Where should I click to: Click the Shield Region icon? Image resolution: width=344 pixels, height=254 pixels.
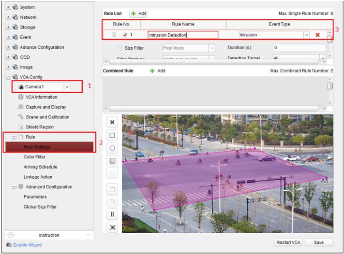click(21, 127)
